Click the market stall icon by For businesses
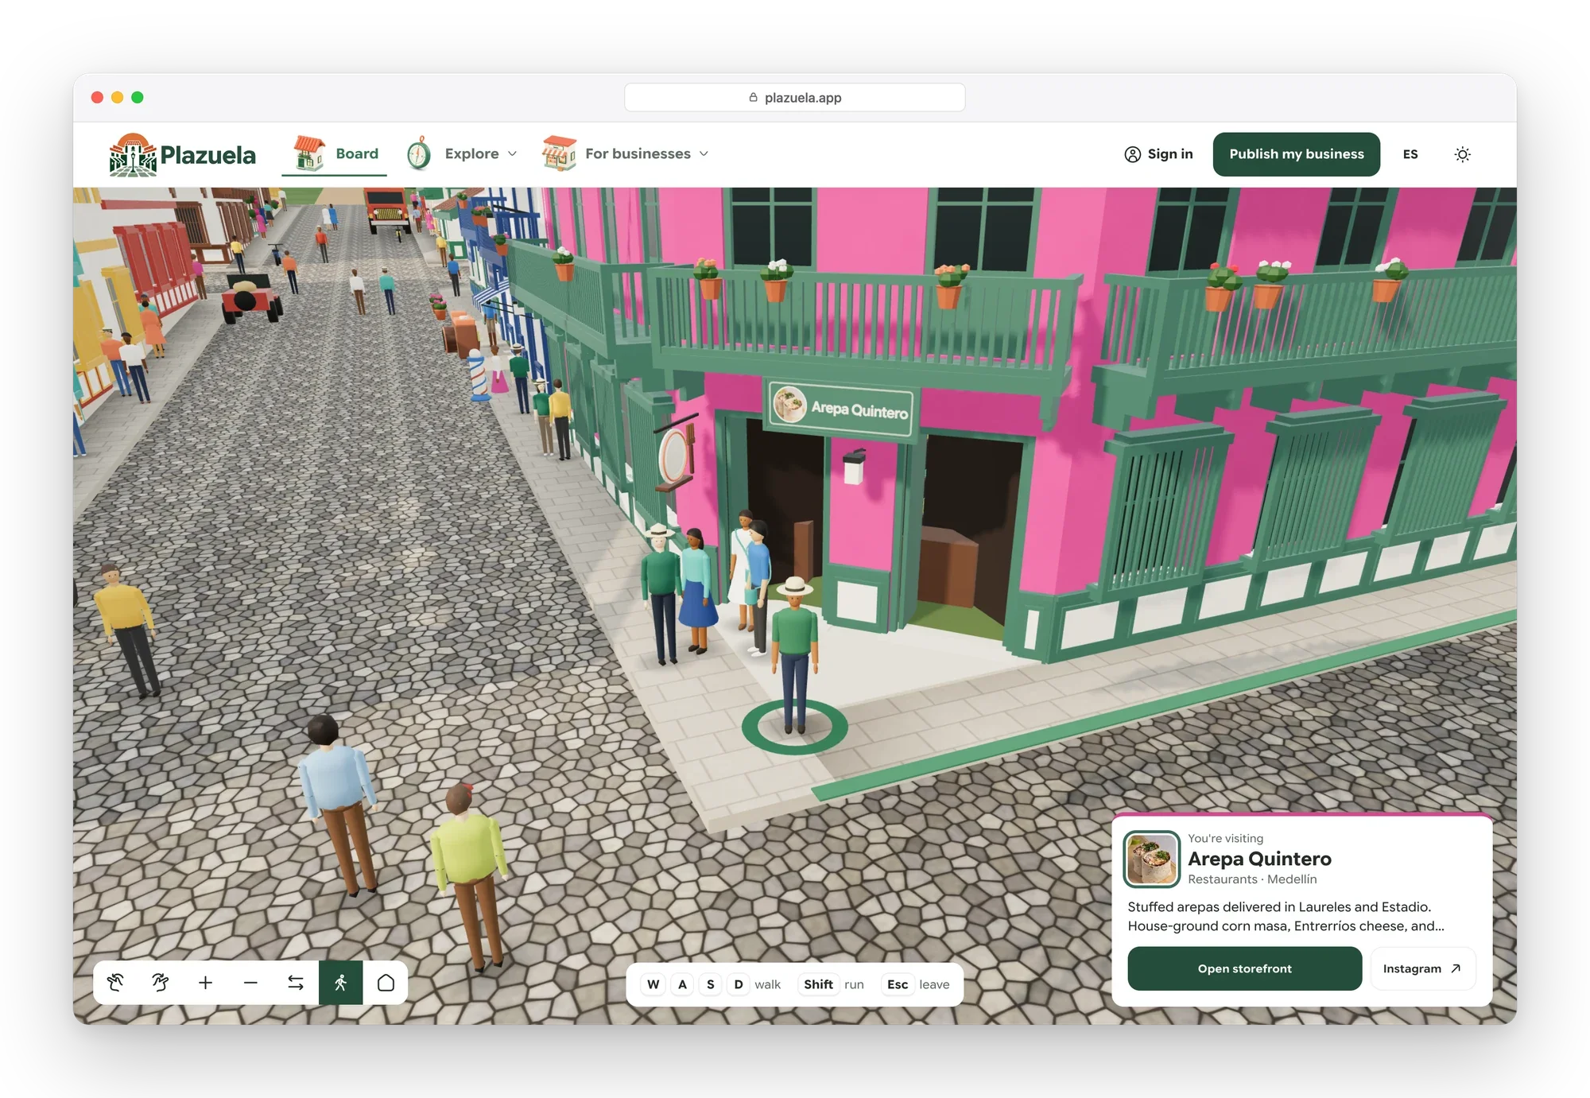 point(559,153)
